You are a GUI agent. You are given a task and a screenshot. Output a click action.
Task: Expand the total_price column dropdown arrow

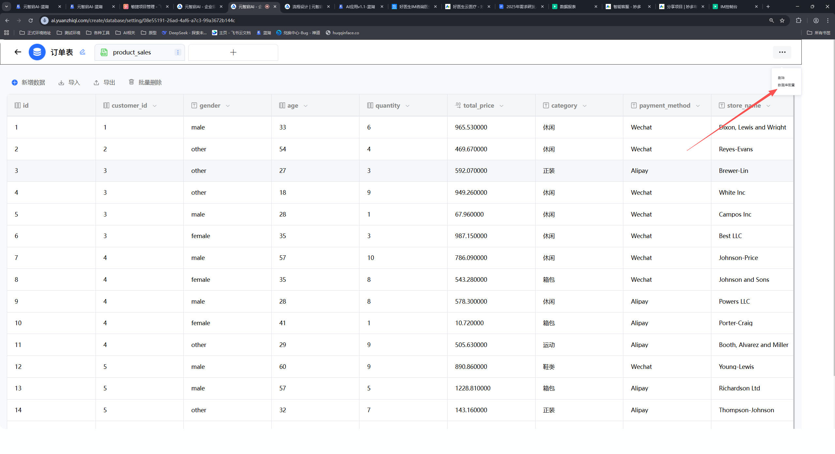501,106
